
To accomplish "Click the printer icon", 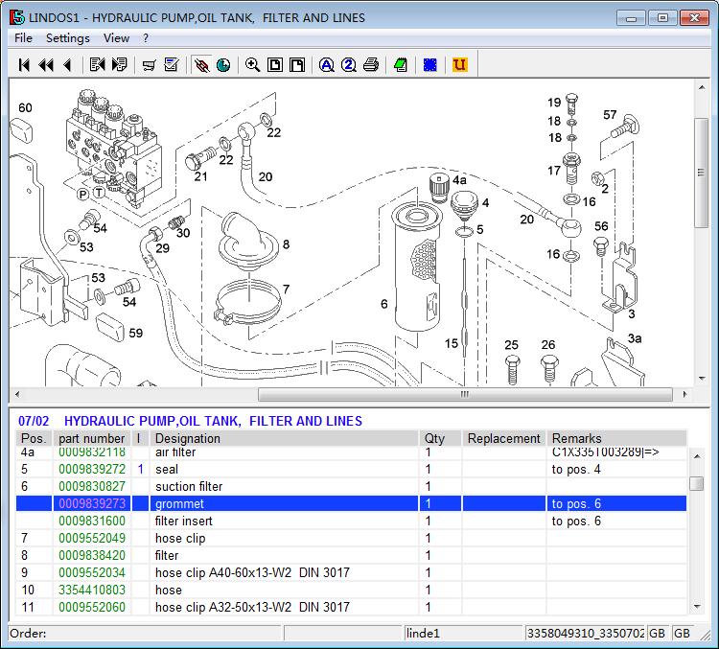I will [x=371, y=65].
